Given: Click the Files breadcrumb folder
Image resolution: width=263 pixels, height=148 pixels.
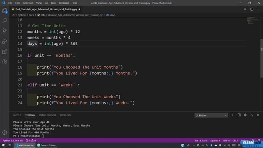Looking at the screenshot, I should (x=31, y=15).
